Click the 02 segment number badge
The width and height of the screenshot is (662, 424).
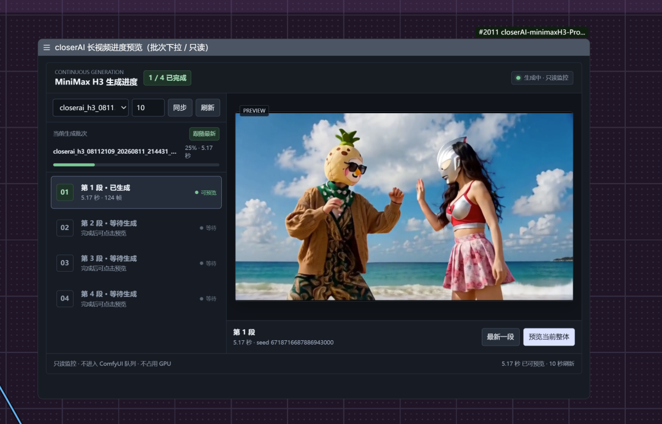[64, 228]
